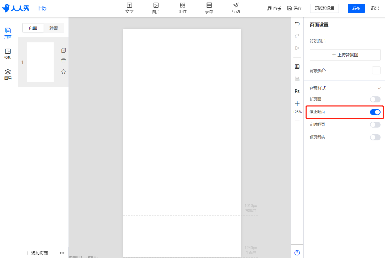
Task: Disable the 停止翻页 switch
Action: pyautogui.click(x=375, y=112)
